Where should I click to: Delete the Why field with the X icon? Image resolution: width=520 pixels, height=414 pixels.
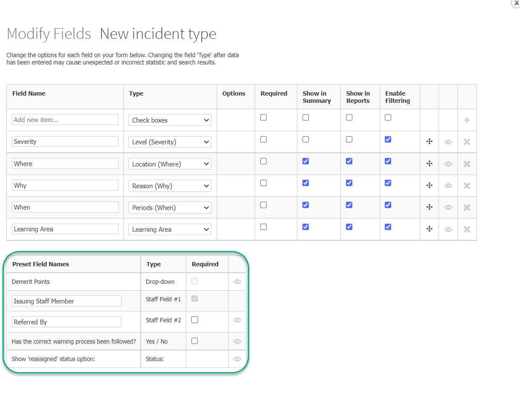(x=467, y=185)
